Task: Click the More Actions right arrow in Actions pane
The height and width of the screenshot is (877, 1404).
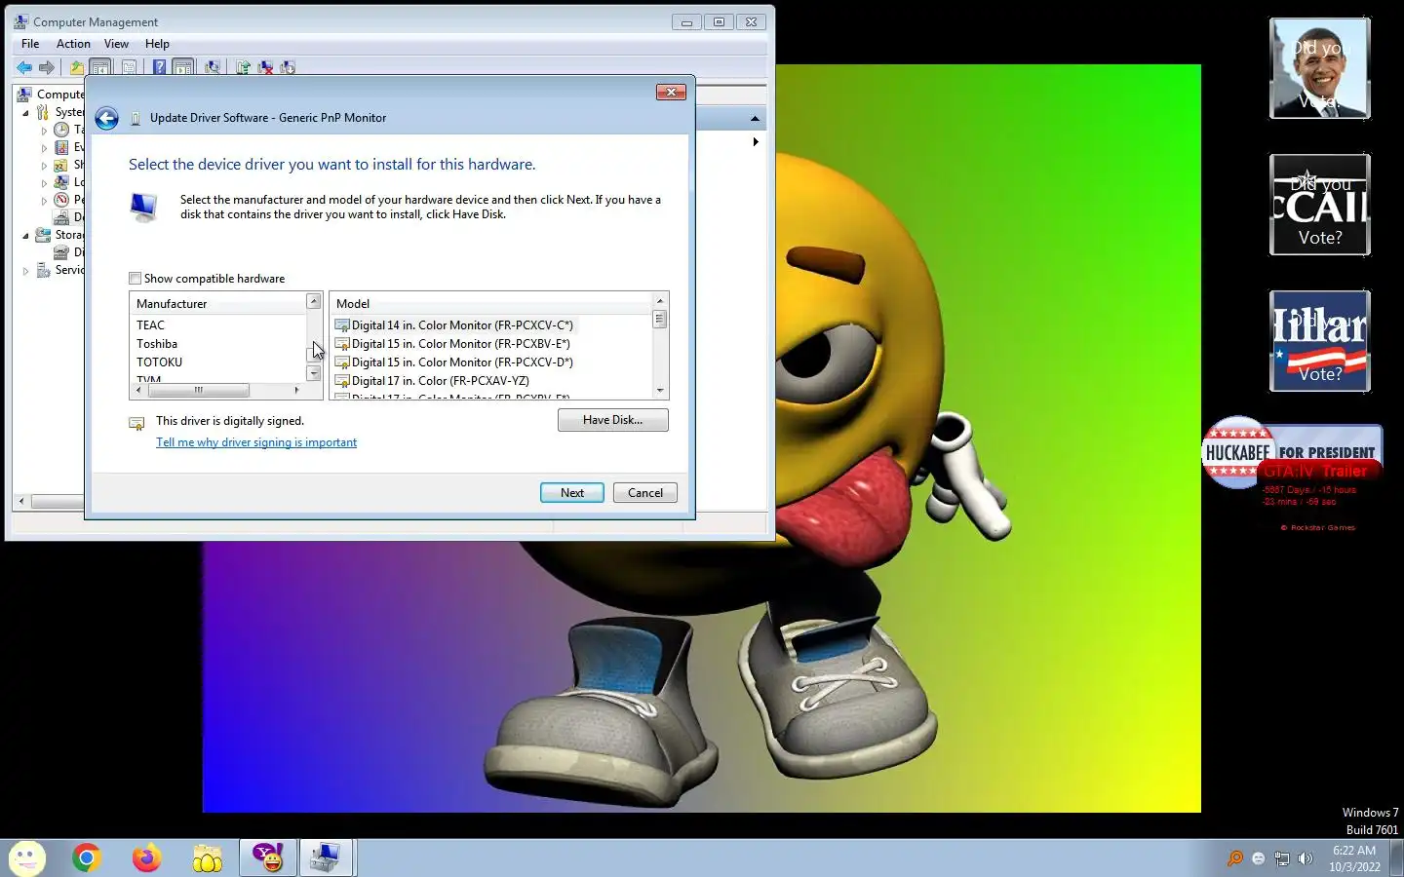Action: (x=756, y=142)
